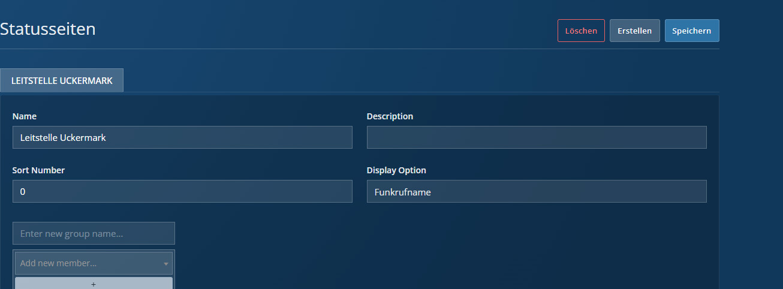Screen dimensions: 783x289
Task: Click the Erstellen button
Action: point(634,31)
